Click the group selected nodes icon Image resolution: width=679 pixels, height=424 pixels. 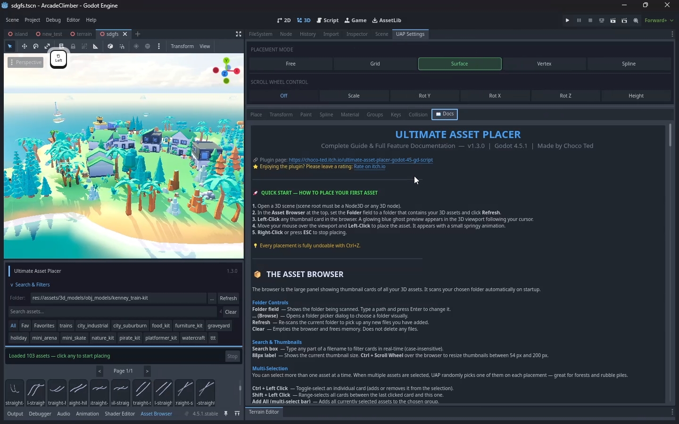click(85, 47)
